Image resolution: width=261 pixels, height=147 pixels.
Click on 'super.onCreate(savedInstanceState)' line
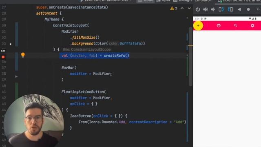[x=72, y=7]
